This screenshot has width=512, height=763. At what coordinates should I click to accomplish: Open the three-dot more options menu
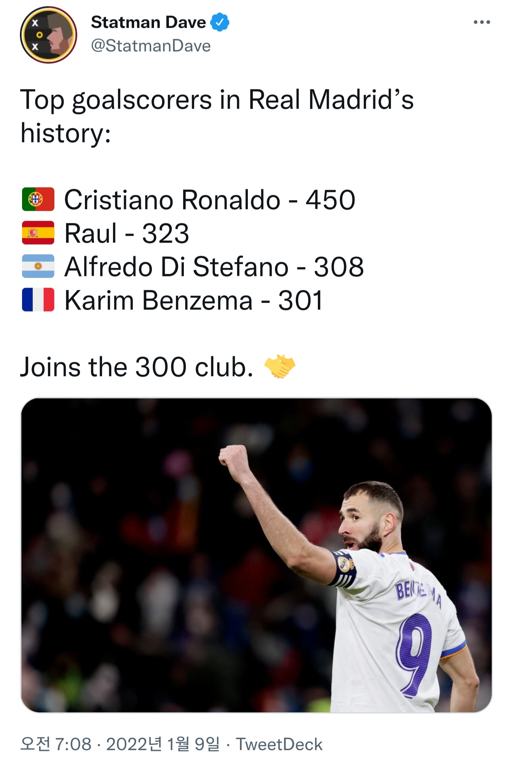[482, 22]
